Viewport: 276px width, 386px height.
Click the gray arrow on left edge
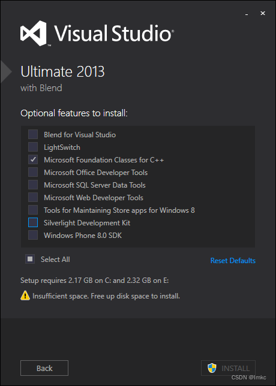[x=5, y=71]
